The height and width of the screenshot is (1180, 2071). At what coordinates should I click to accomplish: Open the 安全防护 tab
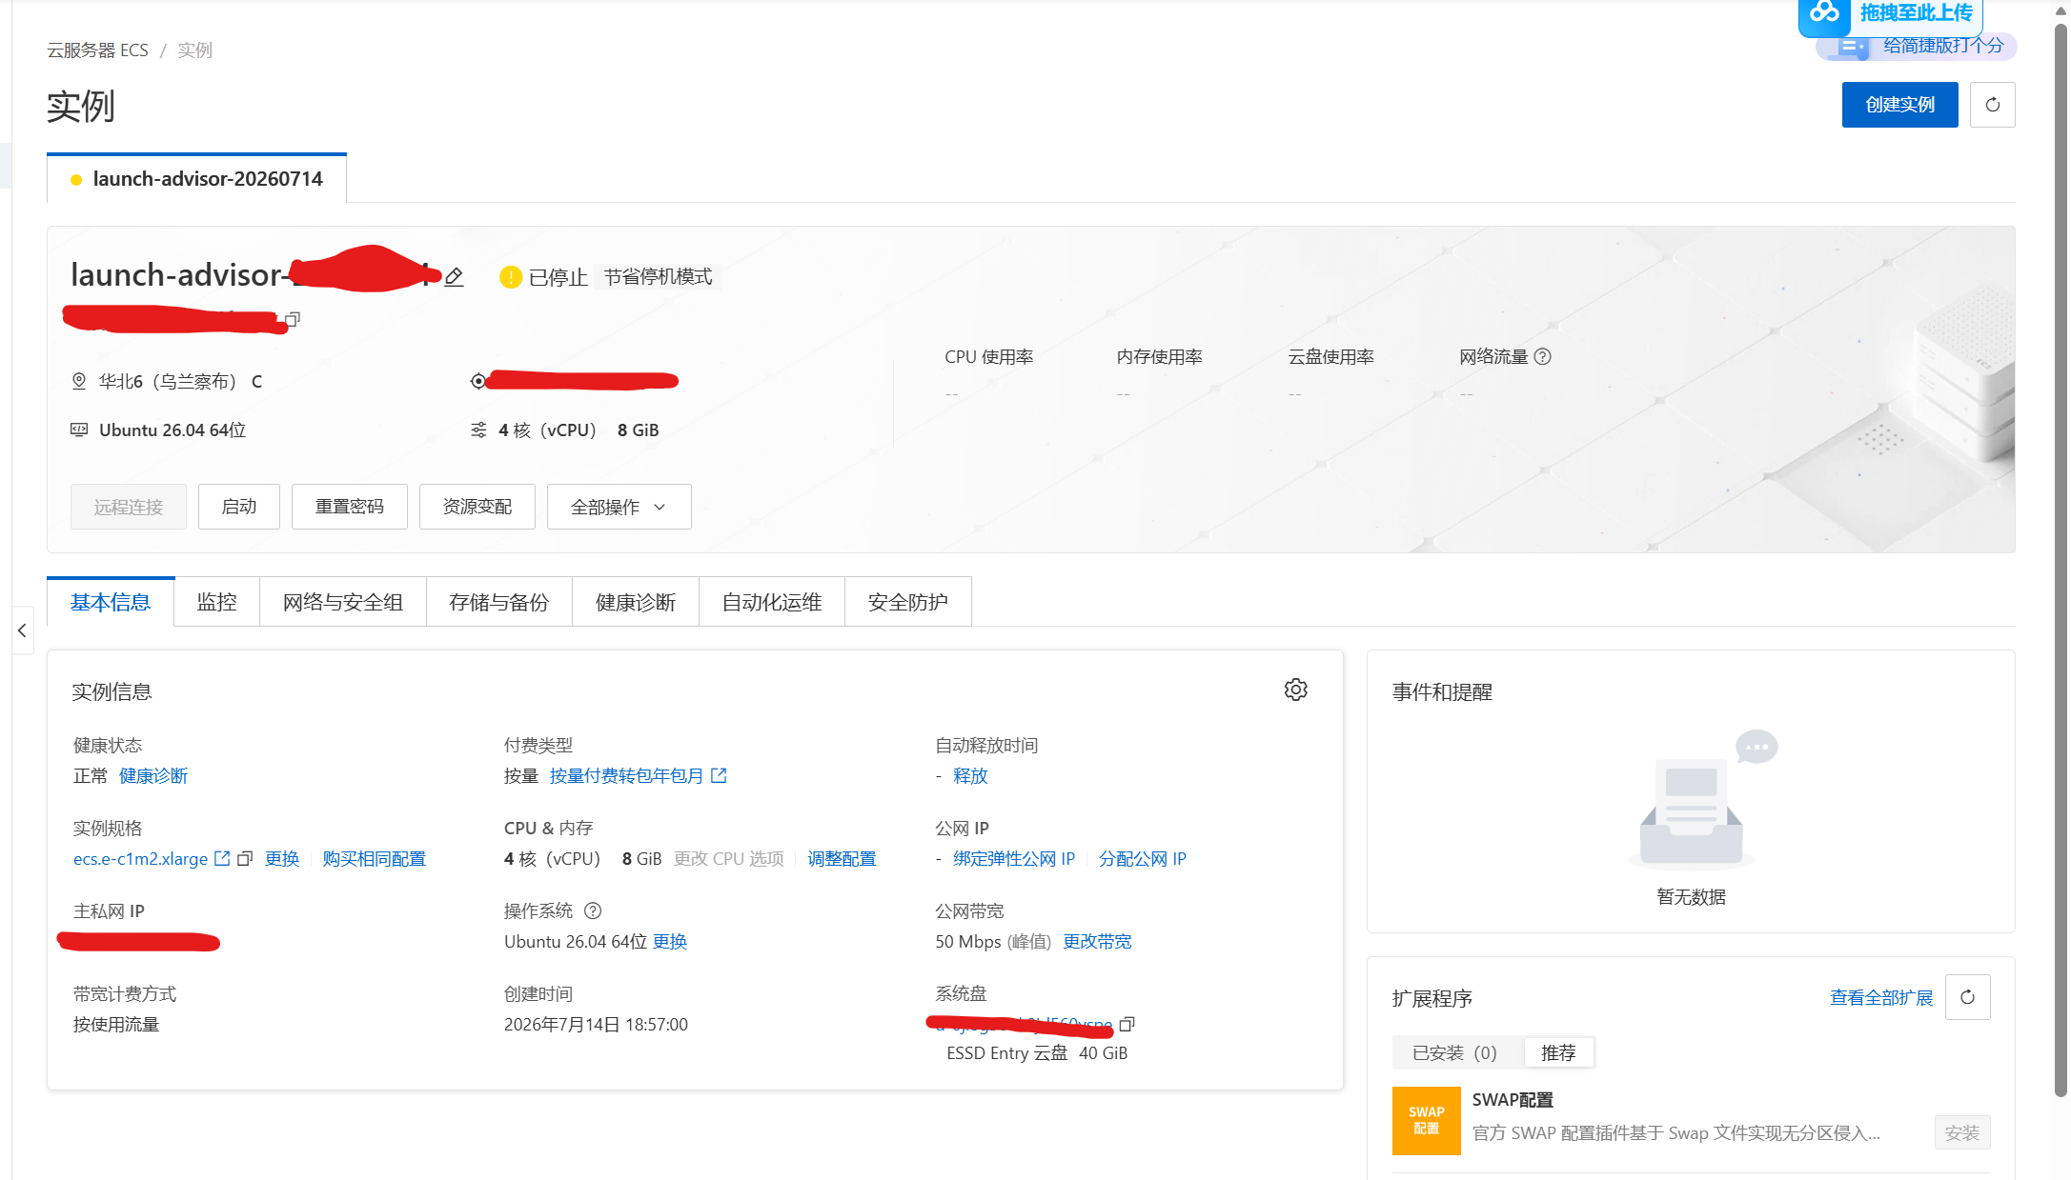pos(907,602)
